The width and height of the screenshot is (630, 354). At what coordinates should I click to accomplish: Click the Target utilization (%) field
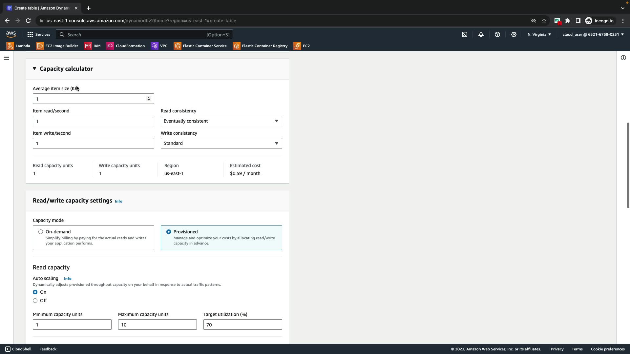pyautogui.click(x=242, y=324)
